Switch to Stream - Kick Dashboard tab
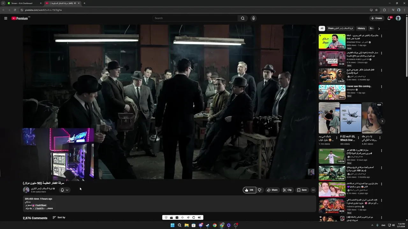The height and width of the screenshot is (229, 408). pyautogui.click(x=24, y=3)
